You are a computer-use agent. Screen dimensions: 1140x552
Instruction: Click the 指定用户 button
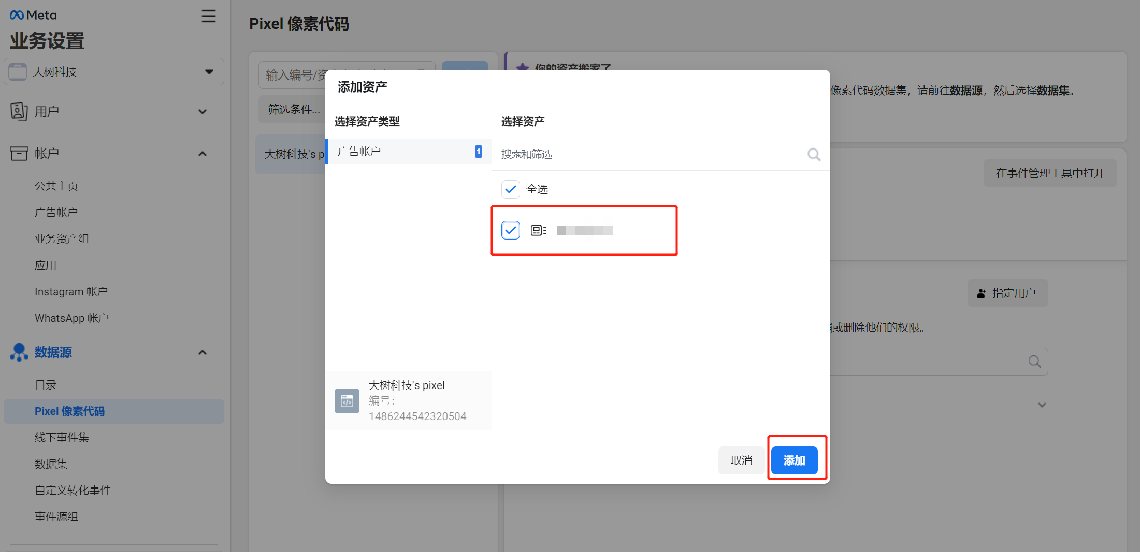click(1007, 293)
